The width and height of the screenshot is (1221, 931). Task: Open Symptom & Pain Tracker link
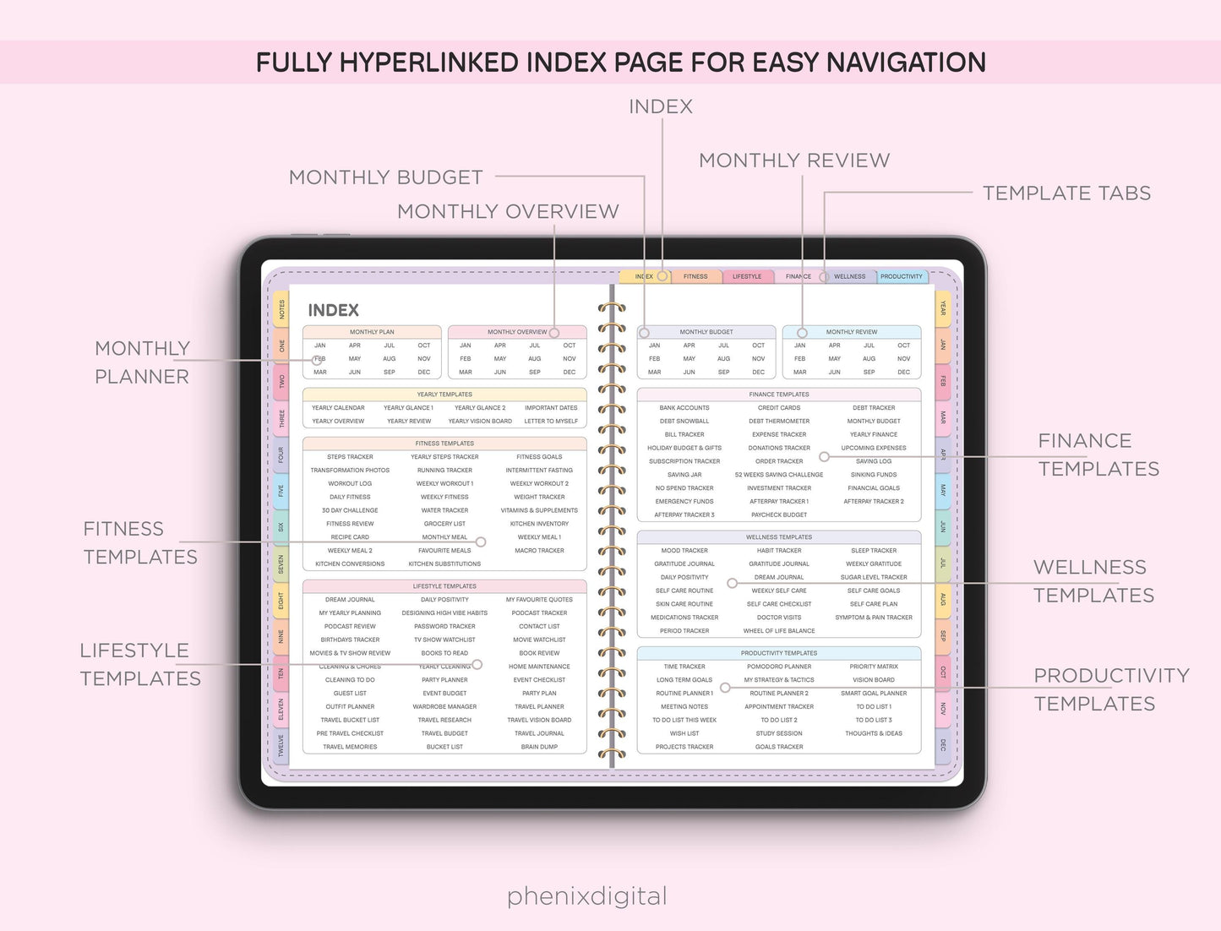pyautogui.click(x=874, y=618)
